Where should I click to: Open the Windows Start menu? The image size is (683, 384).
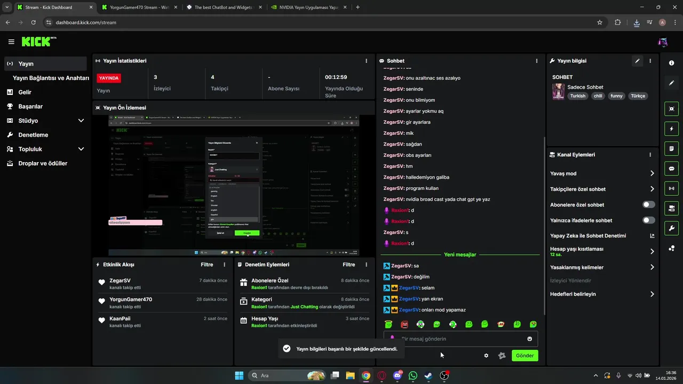point(239,375)
